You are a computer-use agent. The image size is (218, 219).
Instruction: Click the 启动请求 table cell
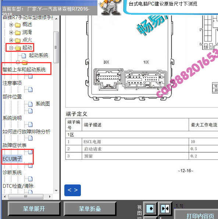click(x=135, y=149)
